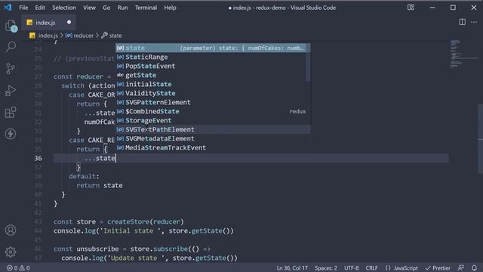The width and height of the screenshot is (483, 272).
Task: Open the Thunder Client lightning icon
Action: pyautogui.click(x=11, y=134)
